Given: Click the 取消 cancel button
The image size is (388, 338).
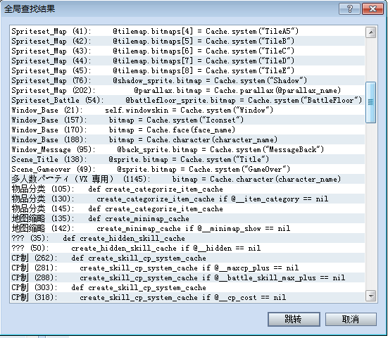Looking at the screenshot, I should (351, 319).
